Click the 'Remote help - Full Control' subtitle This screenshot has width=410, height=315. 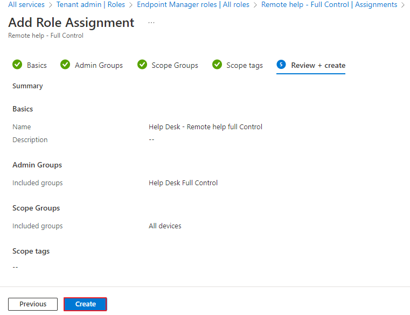click(46, 36)
